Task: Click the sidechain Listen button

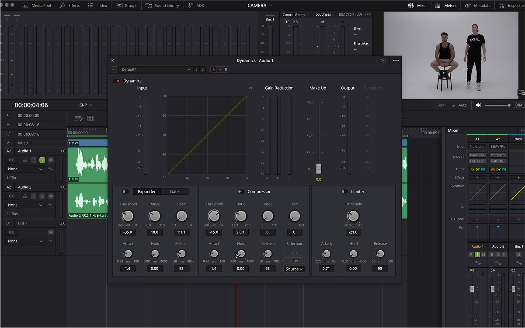Action: tap(294, 261)
